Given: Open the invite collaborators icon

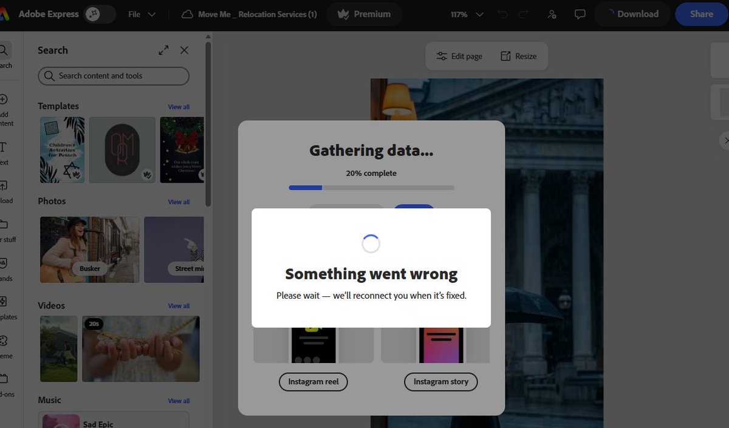Looking at the screenshot, I should click(x=552, y=14).
